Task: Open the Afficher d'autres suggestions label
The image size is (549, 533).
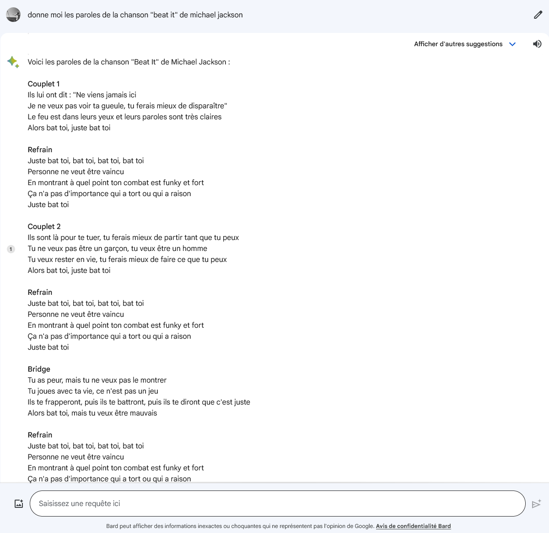Action: pos(458,44)
